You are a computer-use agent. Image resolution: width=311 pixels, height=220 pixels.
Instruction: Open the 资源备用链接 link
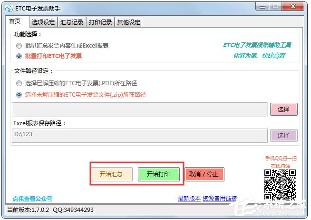tap(220, 198)
